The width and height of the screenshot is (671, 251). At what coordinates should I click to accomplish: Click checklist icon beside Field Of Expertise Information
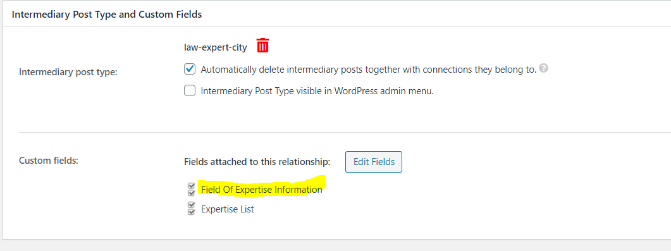[x=191, y=190]
